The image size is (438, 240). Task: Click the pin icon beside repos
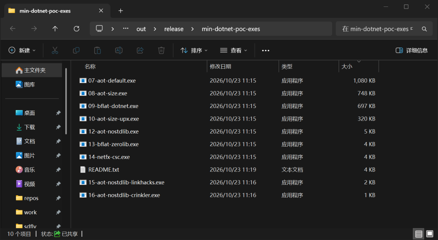tap(58, 198)
